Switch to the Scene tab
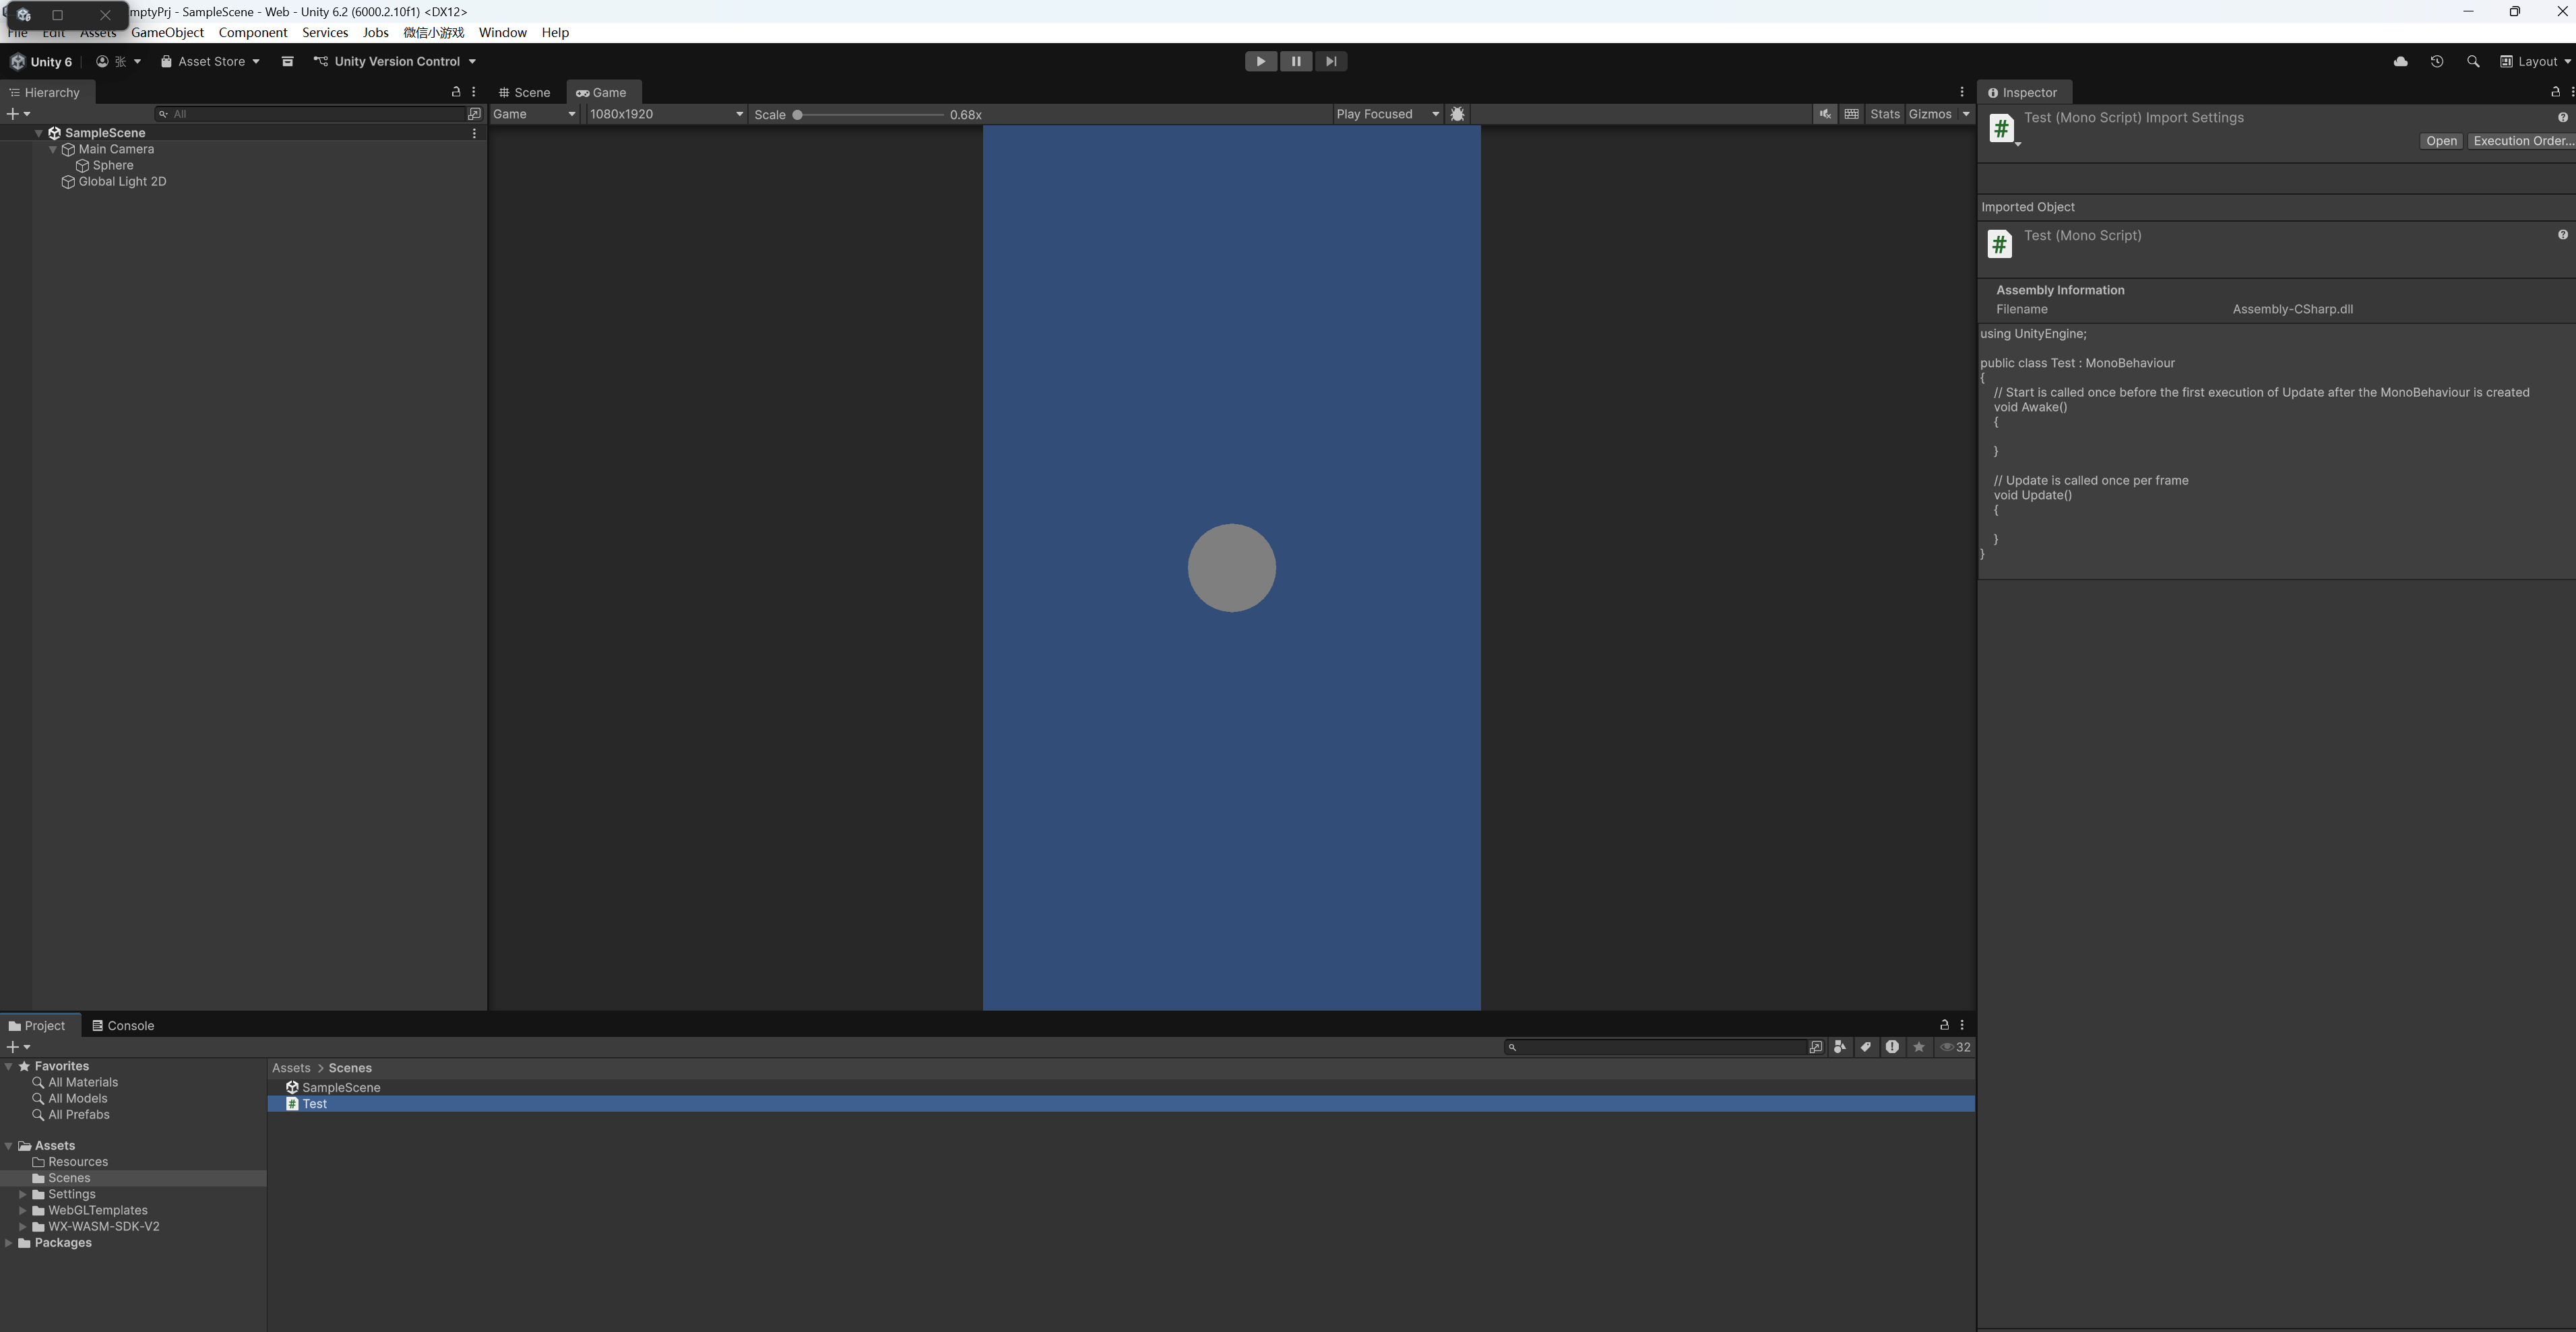 (x=525, y=92)
